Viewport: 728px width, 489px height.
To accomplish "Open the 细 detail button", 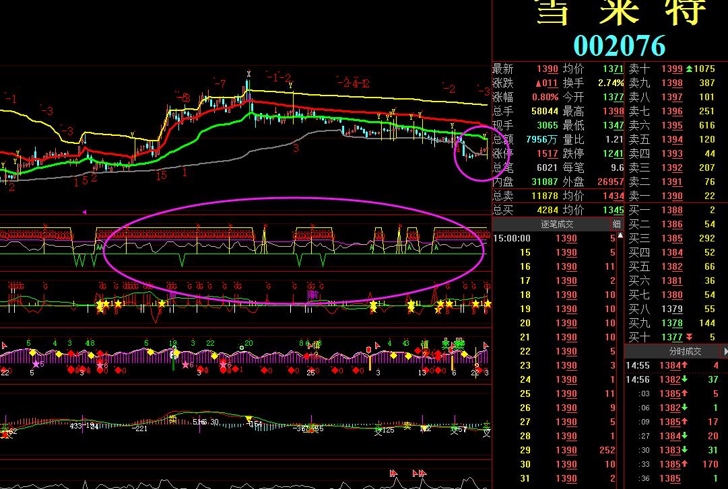I will tap(616, 224).
